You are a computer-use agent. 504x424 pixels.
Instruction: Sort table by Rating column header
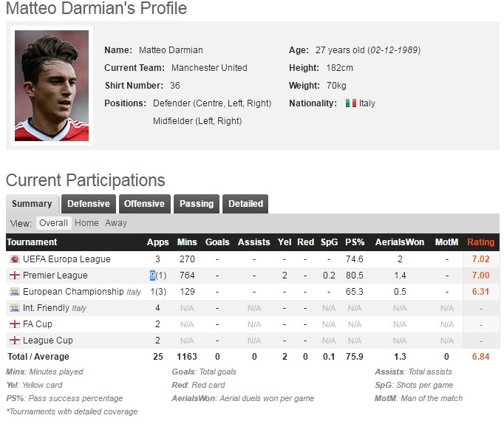pyautogui.click(x=480, y=242)
